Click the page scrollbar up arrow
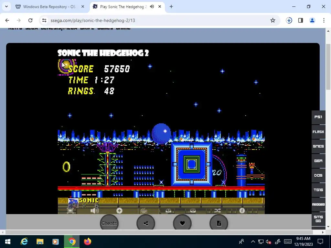The height and width of the screenshot is (248, 331). click(x=328, y=31)
